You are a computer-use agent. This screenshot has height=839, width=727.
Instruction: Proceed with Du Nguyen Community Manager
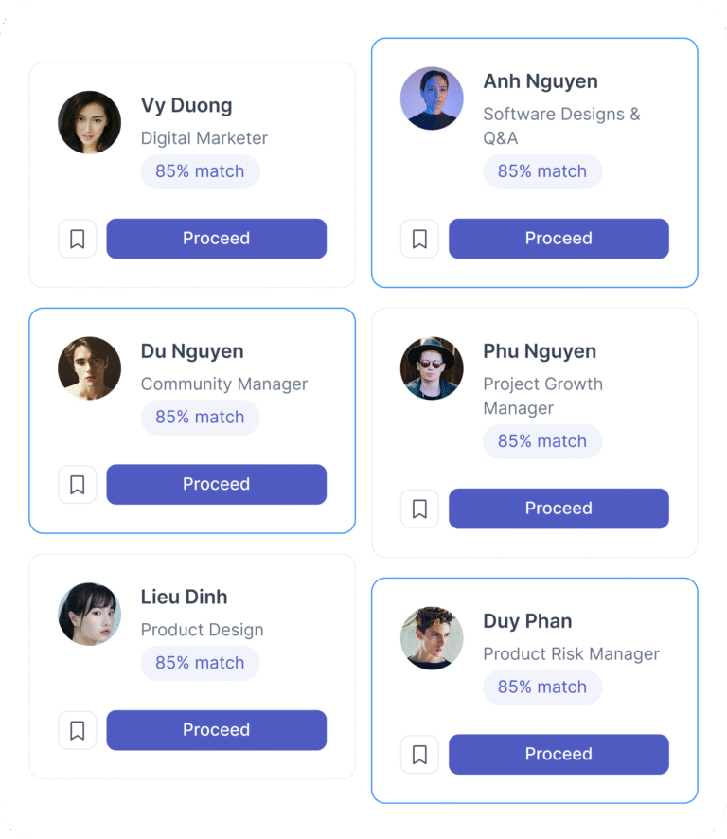pyautogui.click(x=217, y=484)
